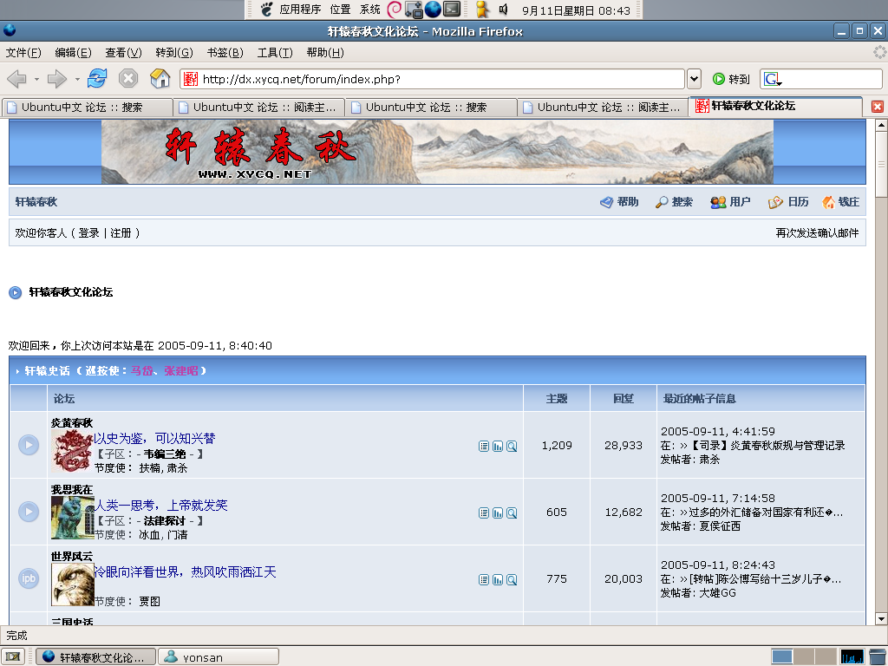Image resolution: width=888 pixels, height=666 pixels.
Task: Open the 日历 calendar link
Action: tap(787, 201)
